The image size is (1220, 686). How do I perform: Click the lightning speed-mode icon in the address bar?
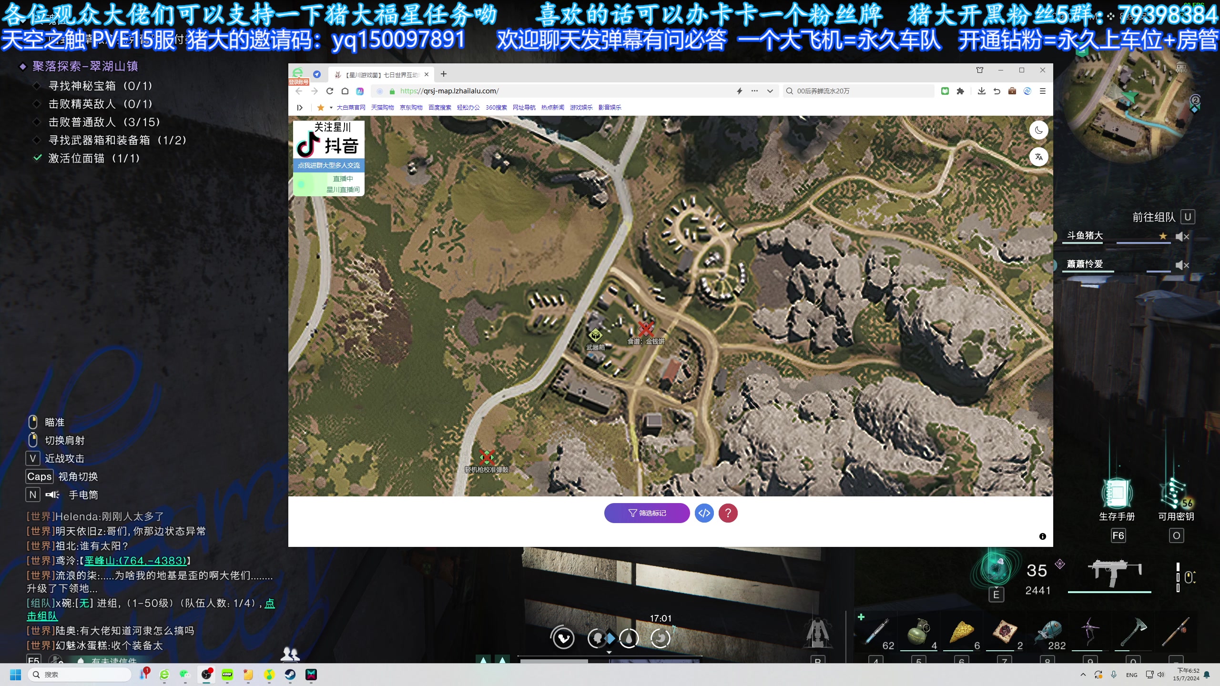(740, 91)
